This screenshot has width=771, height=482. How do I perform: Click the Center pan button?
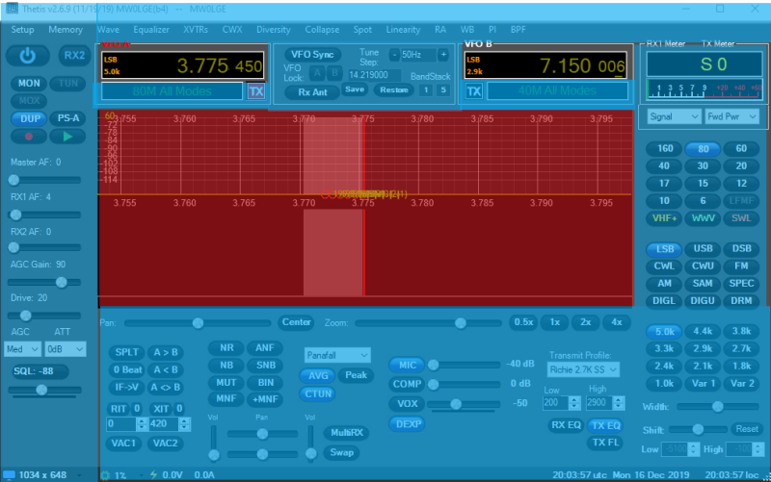(296, 322)
